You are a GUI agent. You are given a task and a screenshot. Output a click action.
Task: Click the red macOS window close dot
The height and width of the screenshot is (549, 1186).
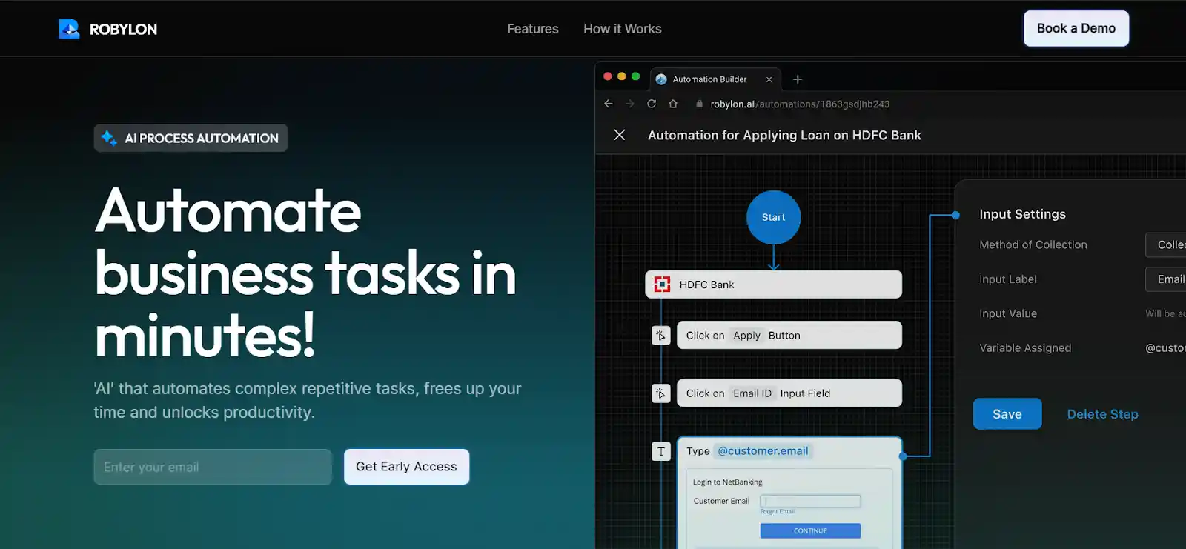[x=608, y=76]
